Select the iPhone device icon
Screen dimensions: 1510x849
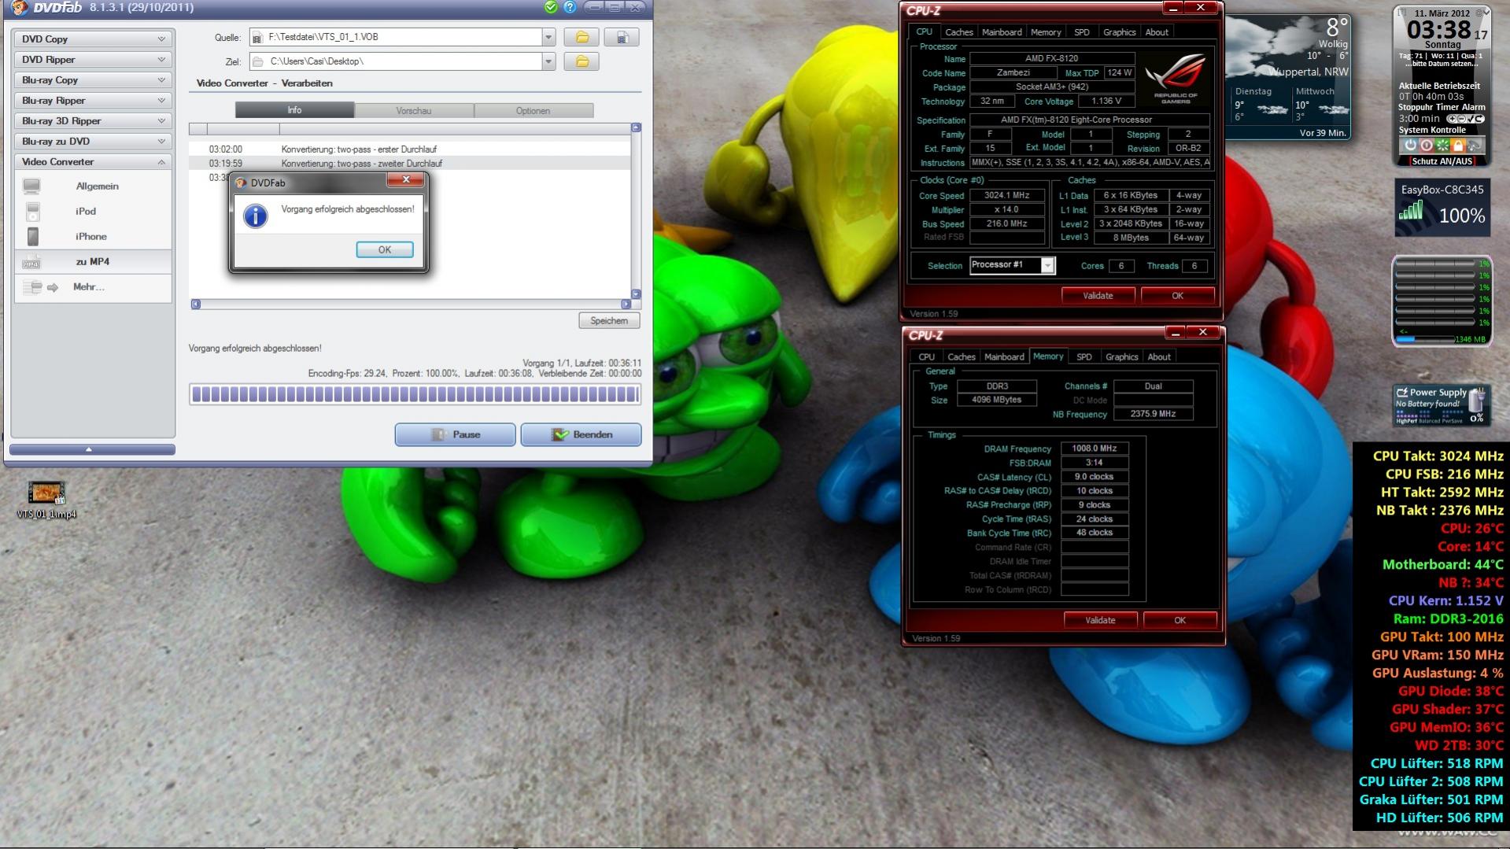32,237
